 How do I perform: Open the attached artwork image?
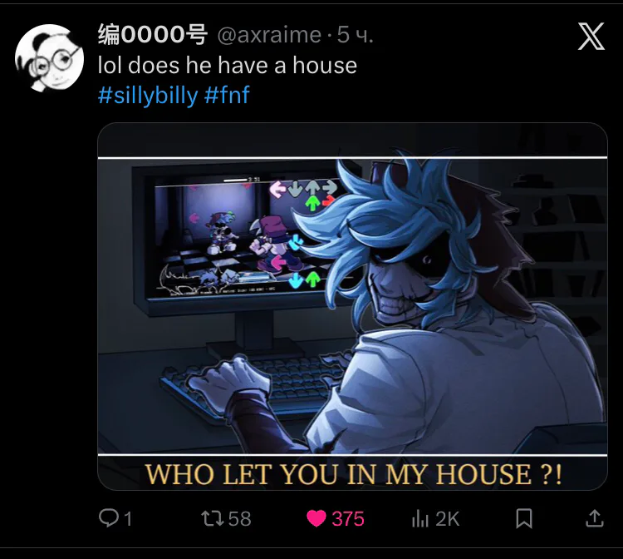[x=352, y=306]
